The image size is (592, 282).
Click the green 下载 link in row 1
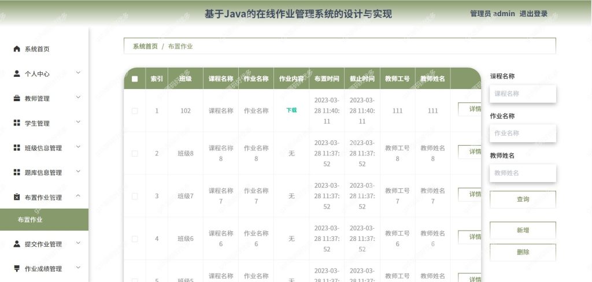pyautogui.click(x=291, y=110)
